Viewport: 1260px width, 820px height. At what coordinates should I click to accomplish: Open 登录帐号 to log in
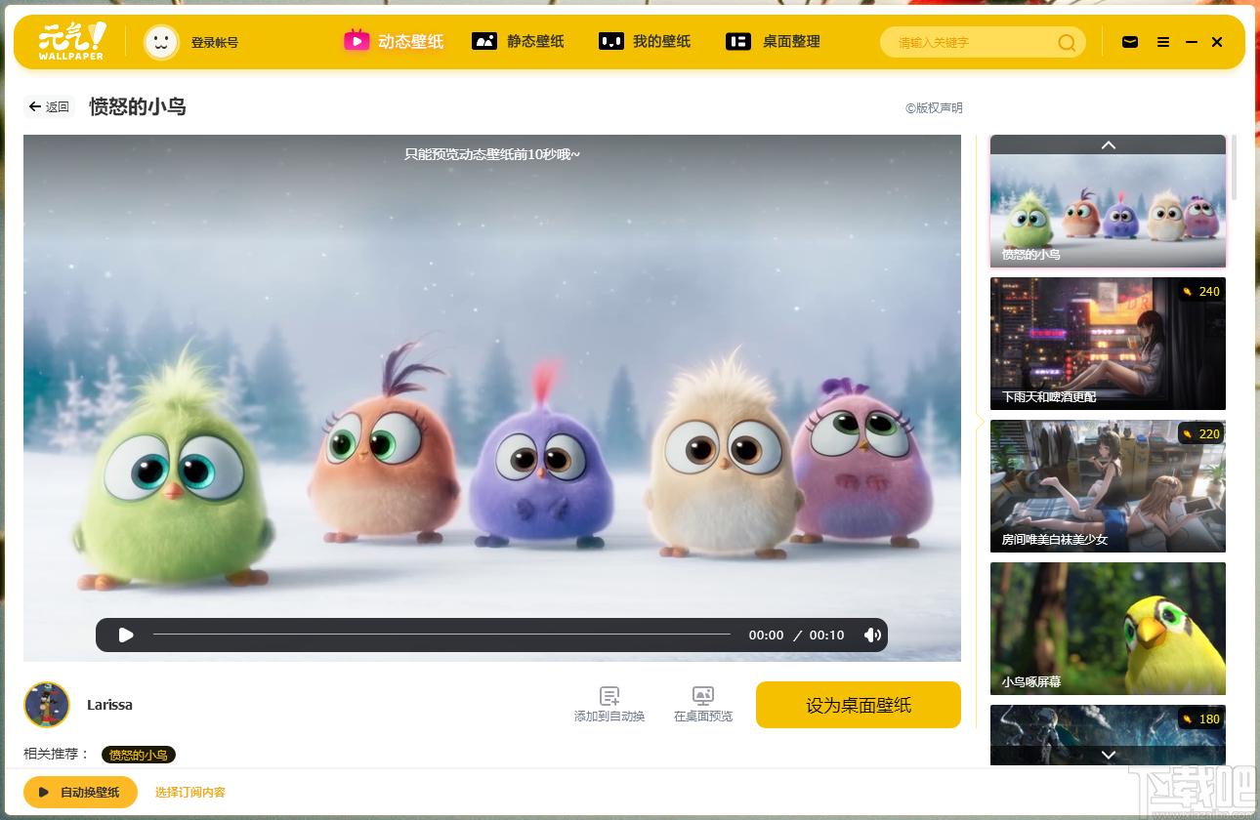(x=215, y=43)
